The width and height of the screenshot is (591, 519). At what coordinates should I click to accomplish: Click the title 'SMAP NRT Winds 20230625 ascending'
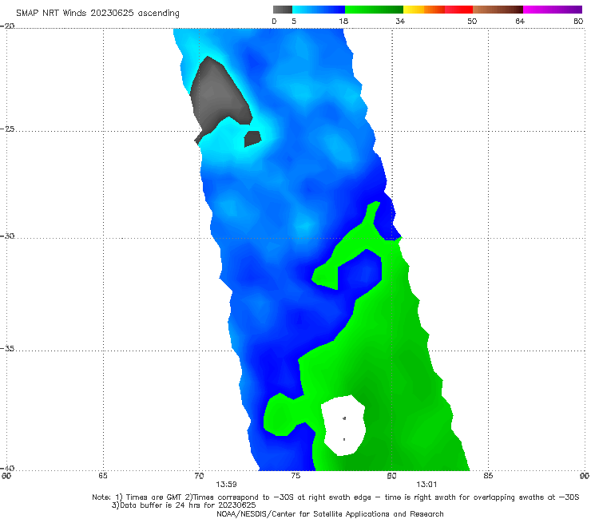click(x=97, y=13)
